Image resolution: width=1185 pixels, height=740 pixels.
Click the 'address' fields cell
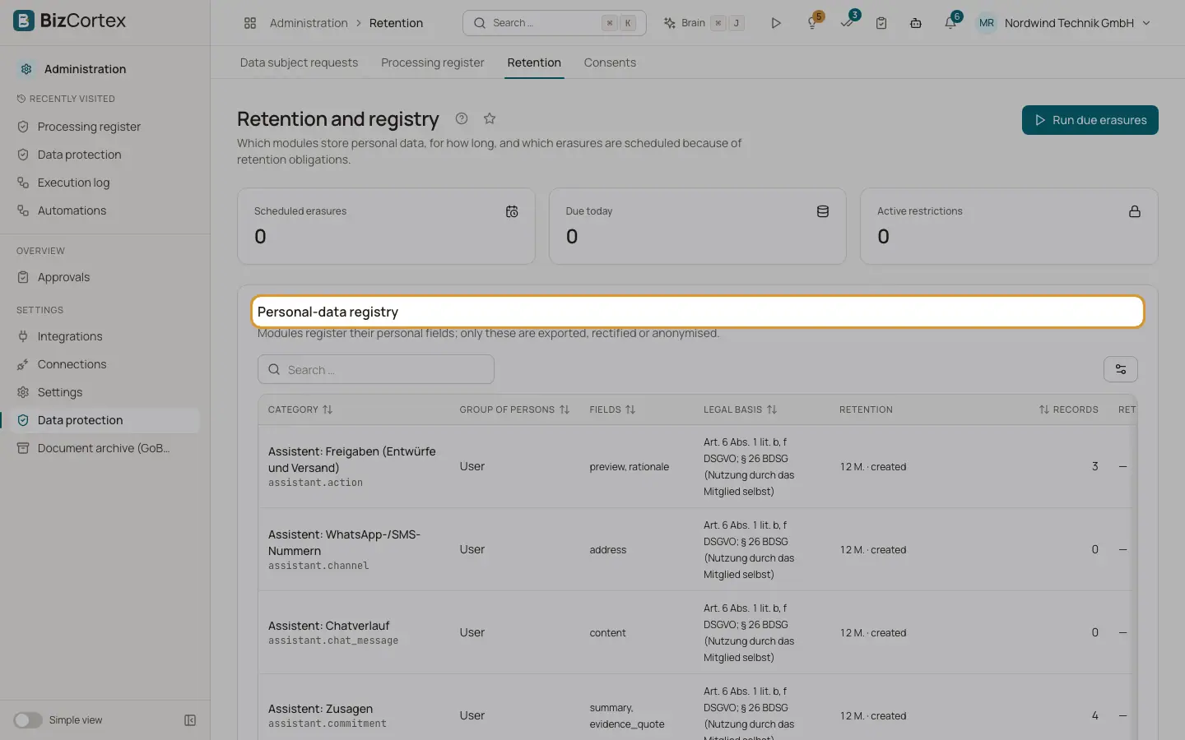tap(608, 550)
